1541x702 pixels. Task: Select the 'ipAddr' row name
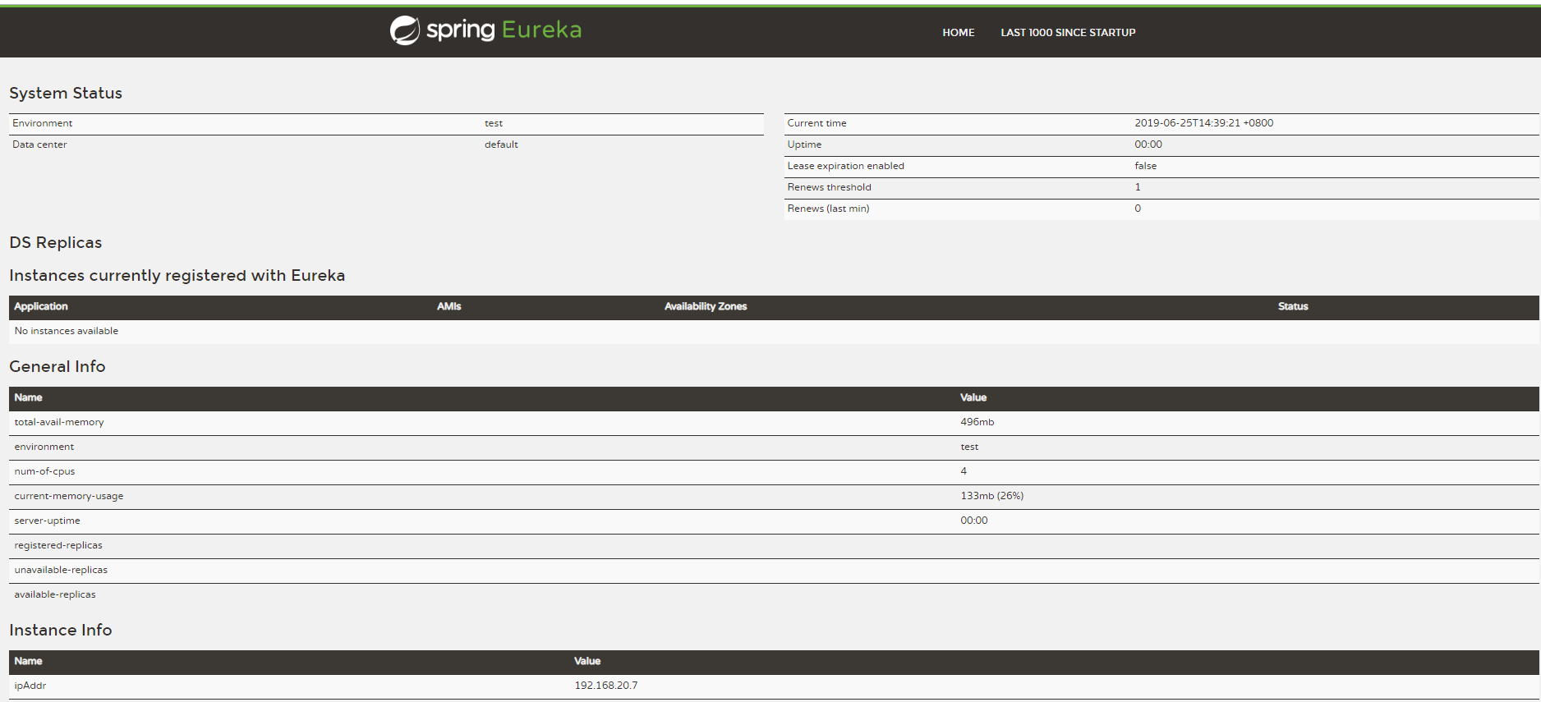tap(30, 686)
